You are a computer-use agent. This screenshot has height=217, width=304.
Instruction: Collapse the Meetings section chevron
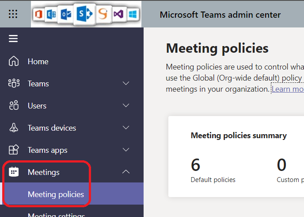(126, 172)
